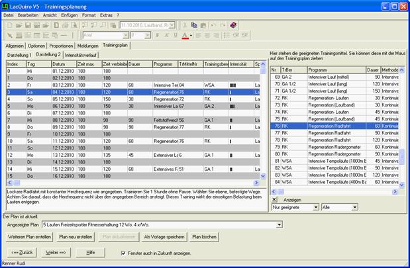Click the New document icon
Screen dimensions: 410x268
pyautogui.click(x=11, y=24)
